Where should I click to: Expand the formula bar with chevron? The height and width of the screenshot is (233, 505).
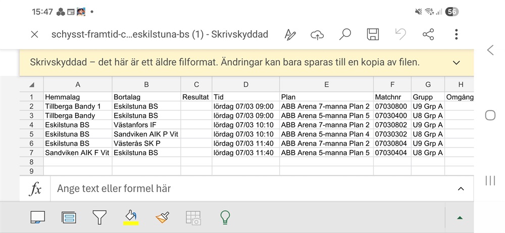461,189
